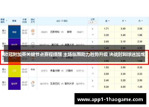This screenshot has height=107, width=149.
Task: Select handicap win odds 5.20 for match 013
Action: [106, 87]
